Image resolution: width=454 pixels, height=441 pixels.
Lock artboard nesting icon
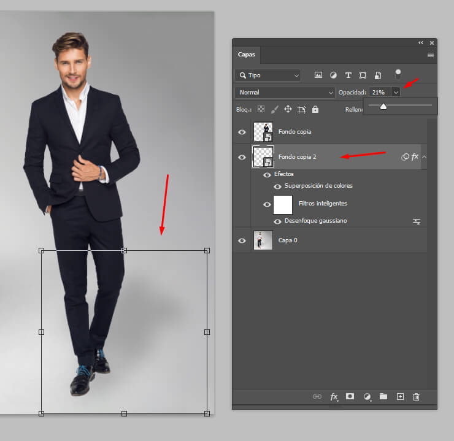pyautogui.click(x=302, y=109)
